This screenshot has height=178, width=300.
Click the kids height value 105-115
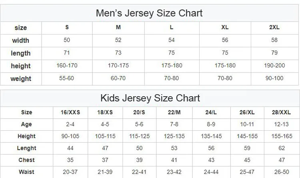pos(105,136)
